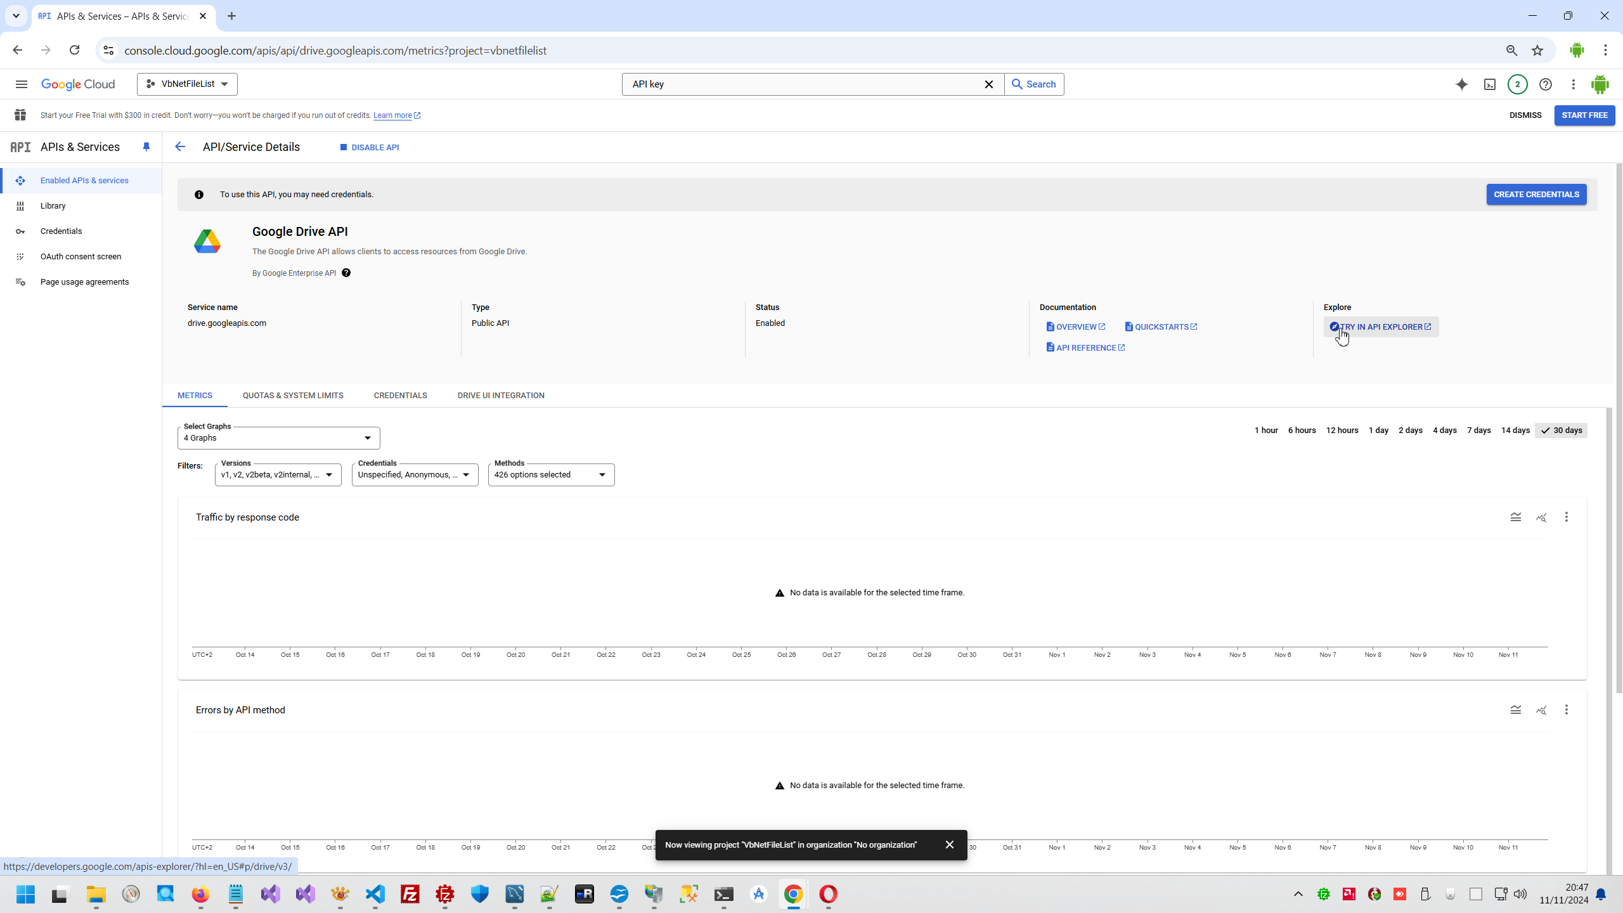Switch to Quotas & System Limits tab
1623x913 pixels.
click(293, 396)
